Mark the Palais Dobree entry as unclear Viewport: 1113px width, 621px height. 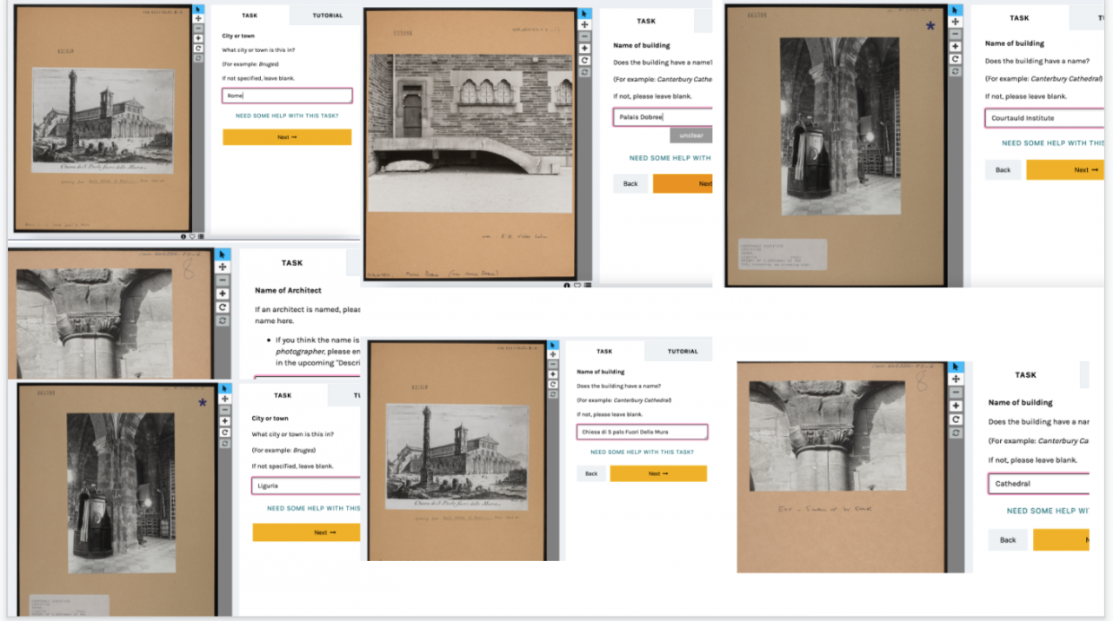691,135
